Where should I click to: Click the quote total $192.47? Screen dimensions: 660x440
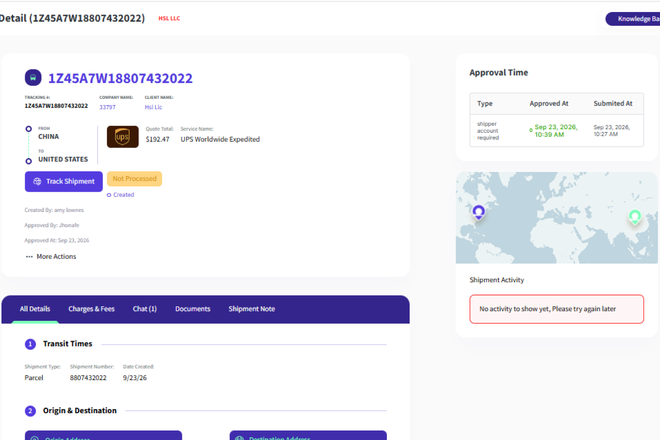[158, 139]
